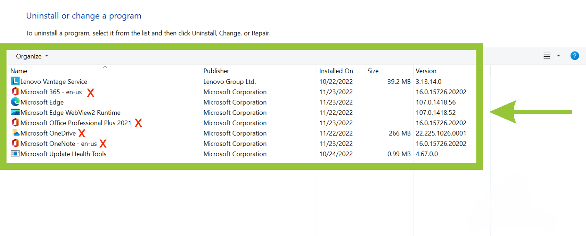Click the Microsoft Edge browser icon
The width and height of the screenshot is (586, 236).
coord(15,102)
